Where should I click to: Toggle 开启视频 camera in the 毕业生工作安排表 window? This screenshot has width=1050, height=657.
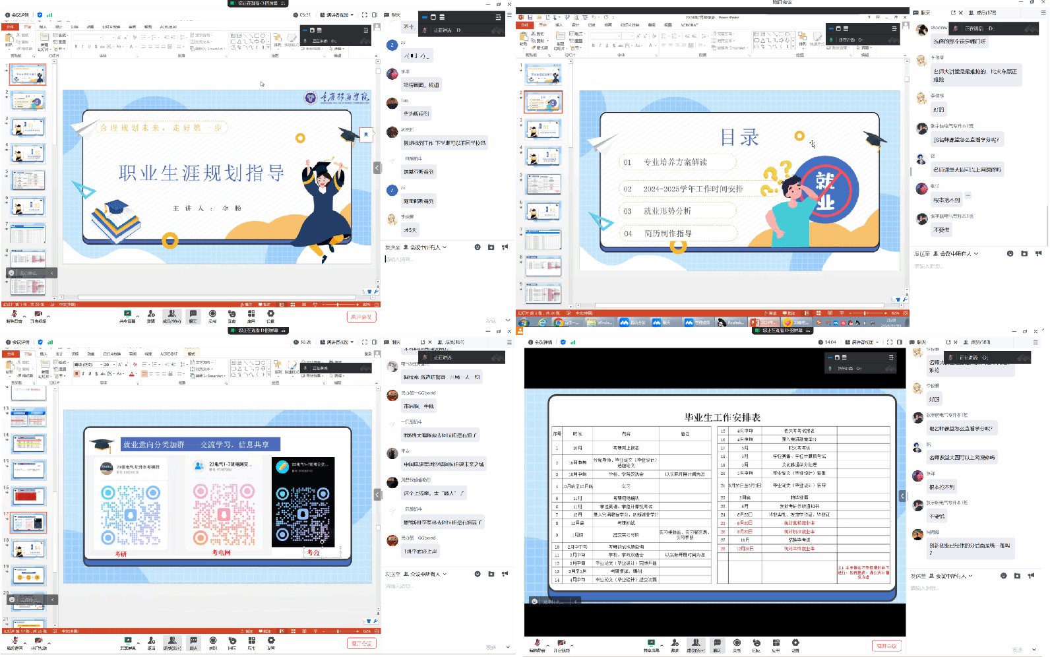tap(561, 643)
